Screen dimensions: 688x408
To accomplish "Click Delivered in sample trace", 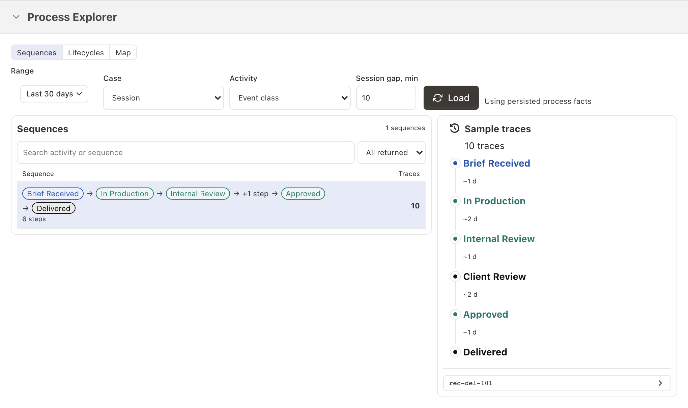I will [485, 352].
